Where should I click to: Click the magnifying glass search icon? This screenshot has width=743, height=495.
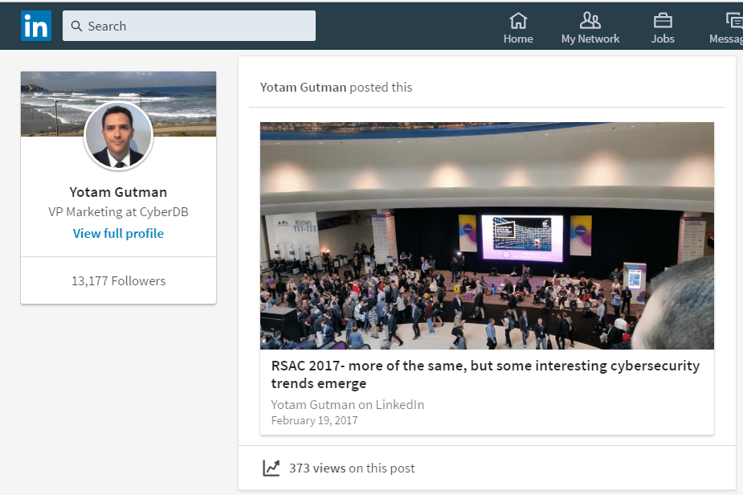click(x=76, y=26)
